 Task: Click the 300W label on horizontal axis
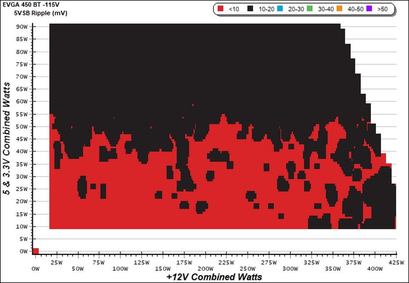(x=290, y=269)
